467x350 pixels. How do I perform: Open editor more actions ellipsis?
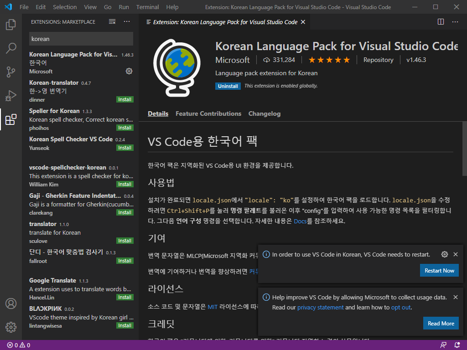click(x=455, y=22)
